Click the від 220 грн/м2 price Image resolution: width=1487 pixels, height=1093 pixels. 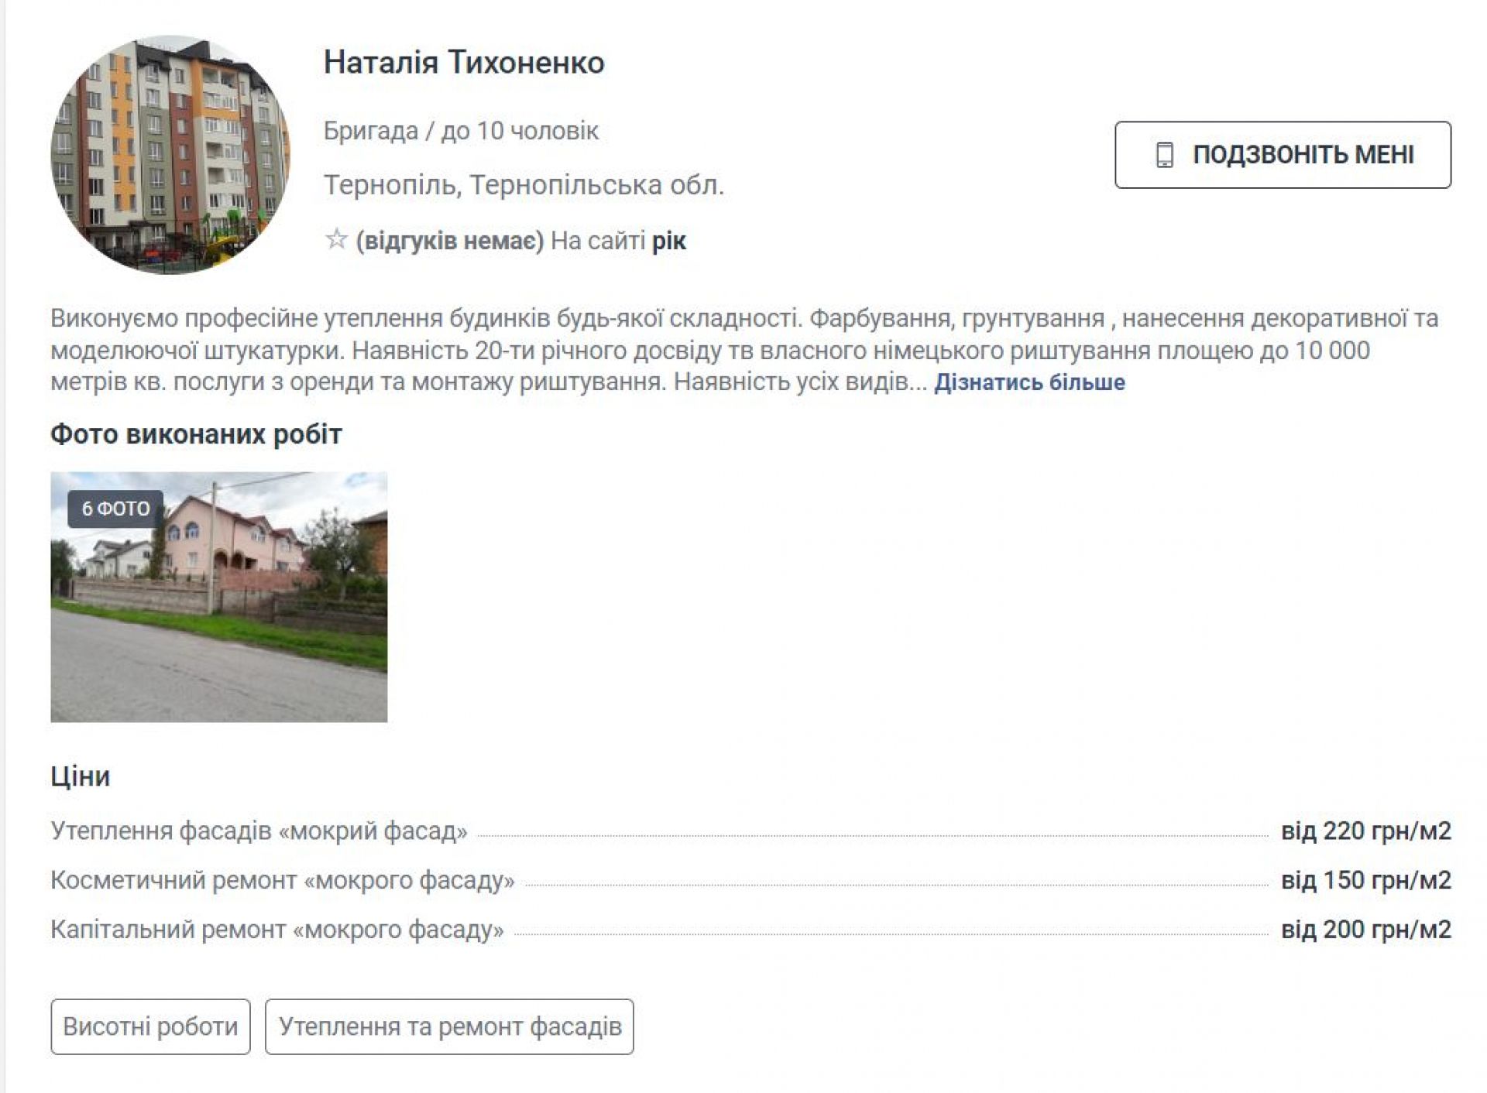[1365, 831]
